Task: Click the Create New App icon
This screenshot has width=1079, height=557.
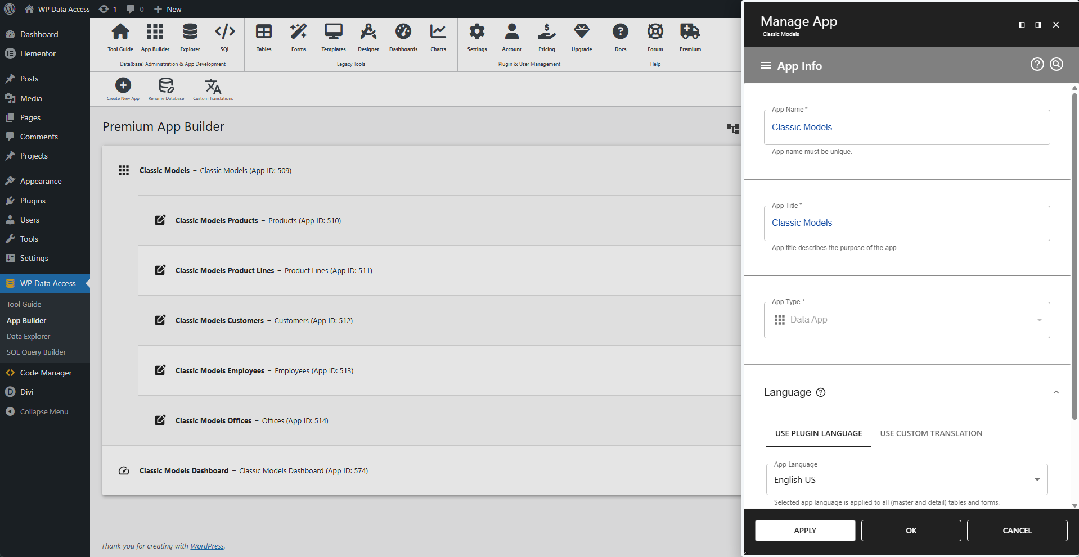Action: click(123, 86)
